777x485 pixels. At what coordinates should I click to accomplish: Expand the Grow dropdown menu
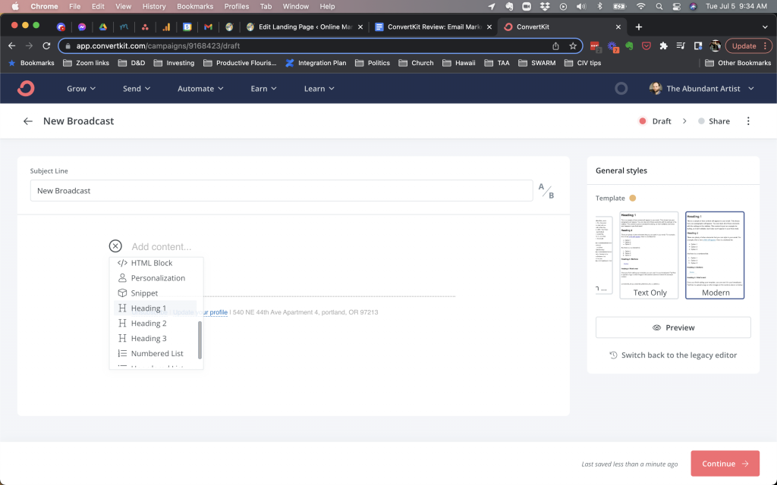(x=81, y=89)
